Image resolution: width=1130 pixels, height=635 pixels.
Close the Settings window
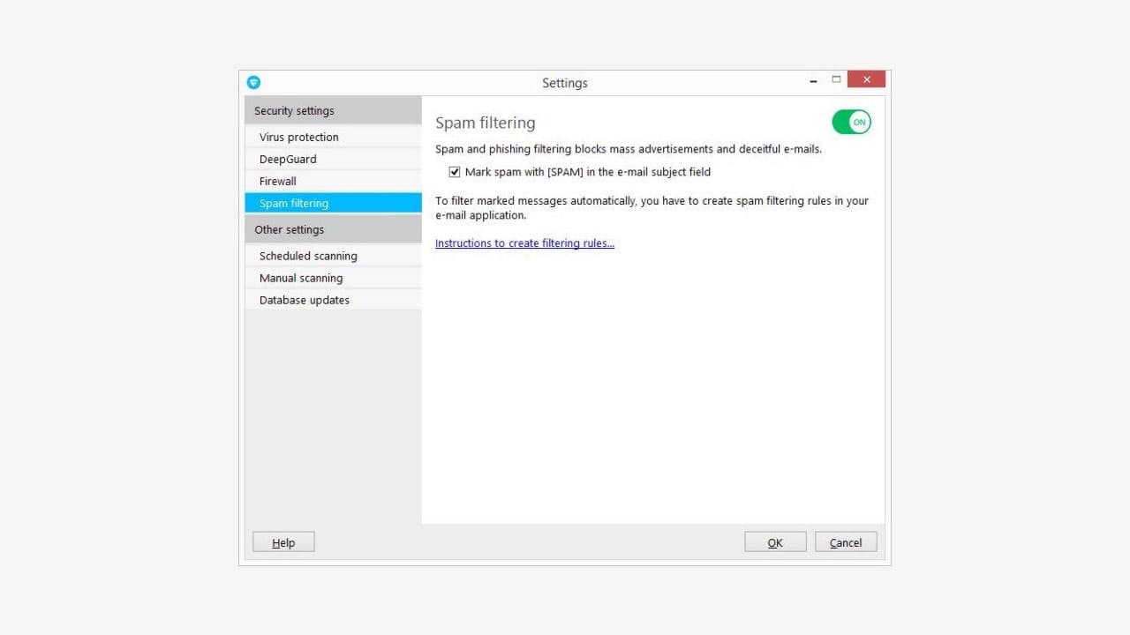(865, 78)
